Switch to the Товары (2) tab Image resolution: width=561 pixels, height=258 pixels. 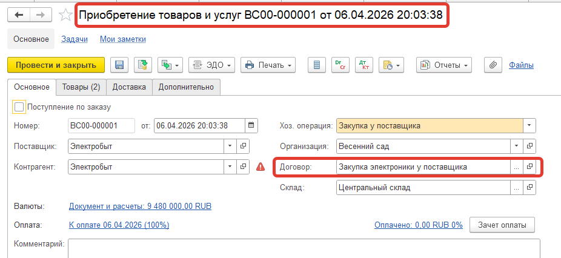pos(81,87)
